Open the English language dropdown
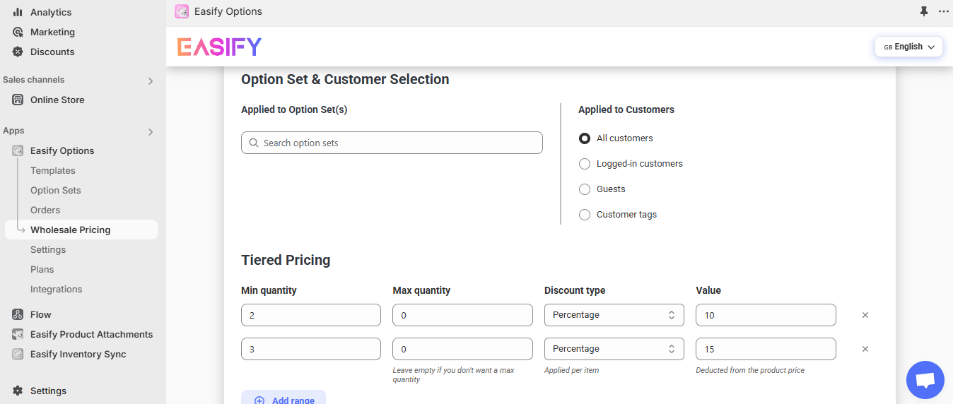 point(908,47)
